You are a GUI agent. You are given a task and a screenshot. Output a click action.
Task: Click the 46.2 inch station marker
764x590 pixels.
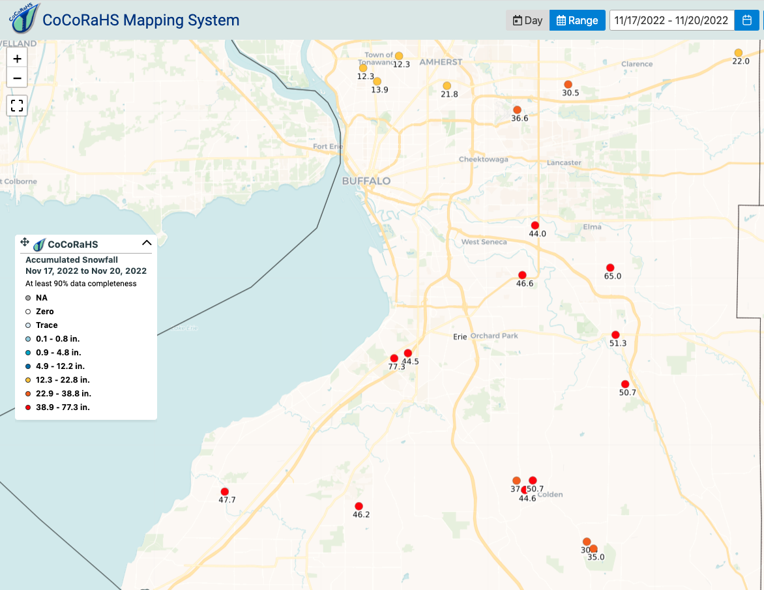(359, 506)
